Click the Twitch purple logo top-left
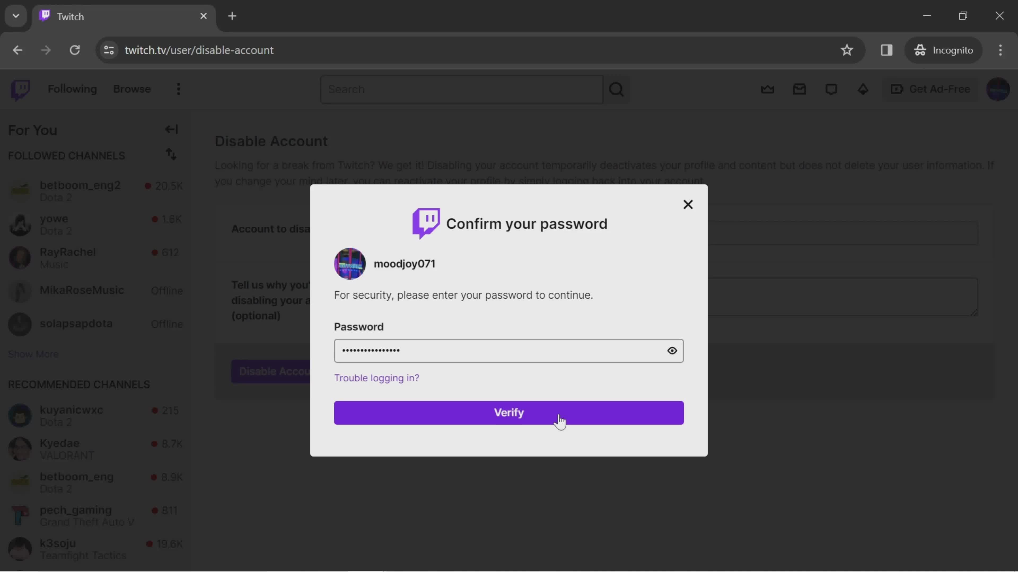This screenshot has width=1018, height=572. click(x=20, y=89)
